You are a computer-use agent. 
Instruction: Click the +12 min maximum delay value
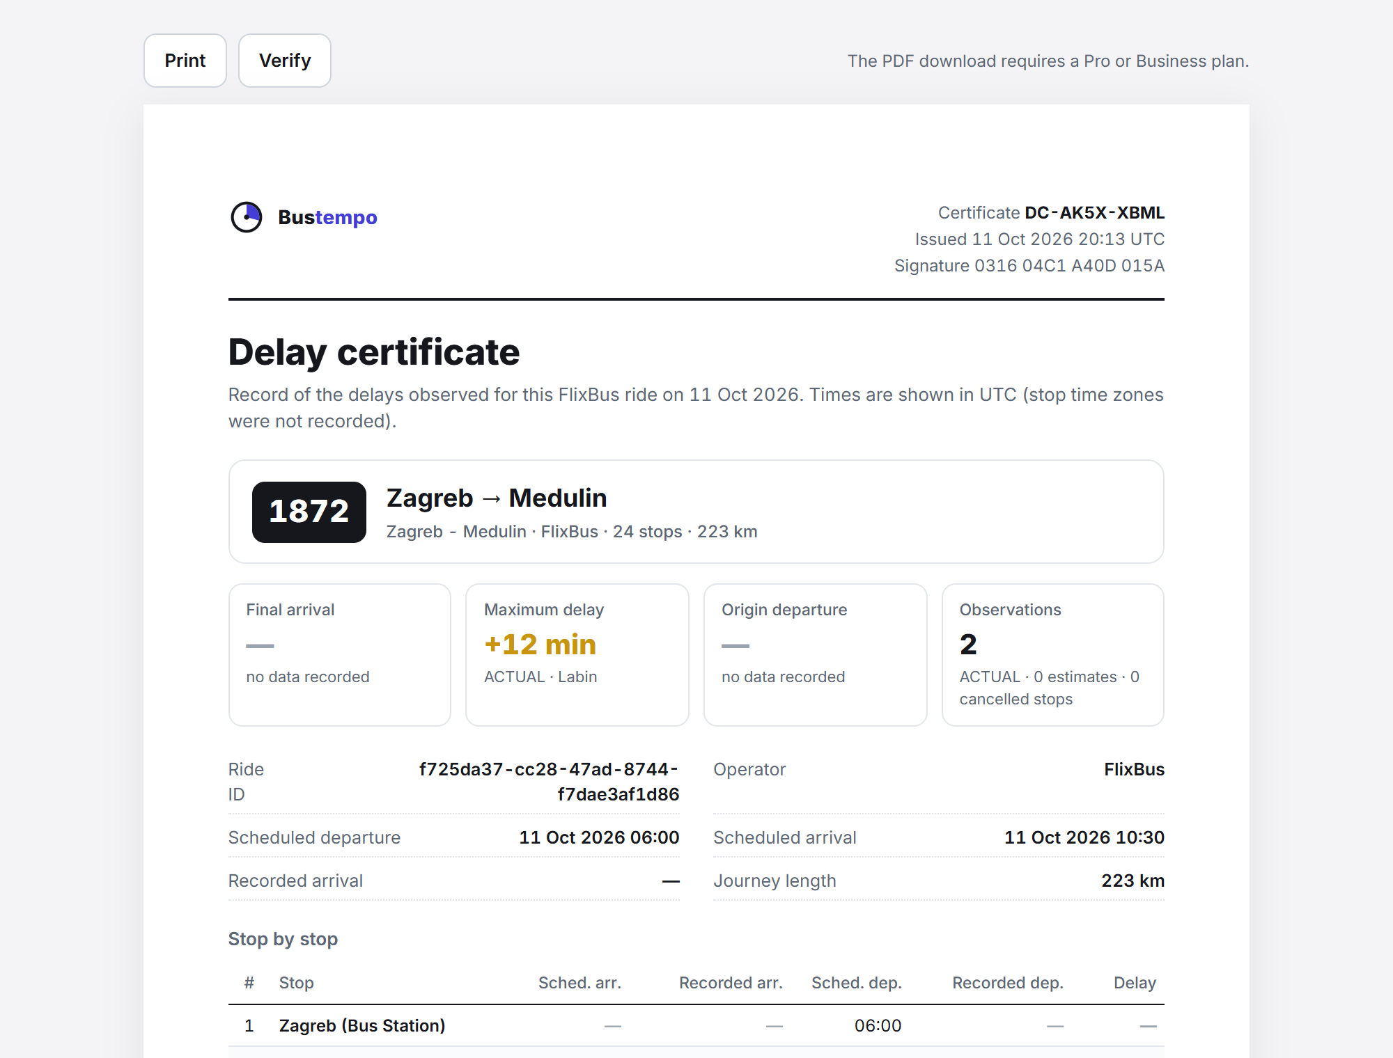540,644
